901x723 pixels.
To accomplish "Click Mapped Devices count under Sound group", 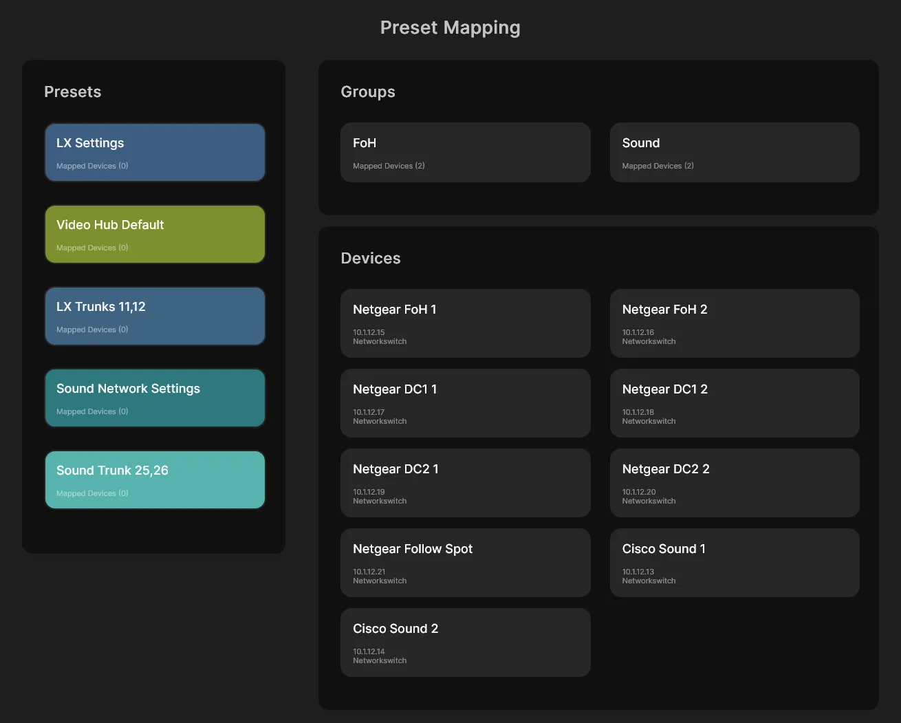I will pyautogui.click(x=658, y=166).
